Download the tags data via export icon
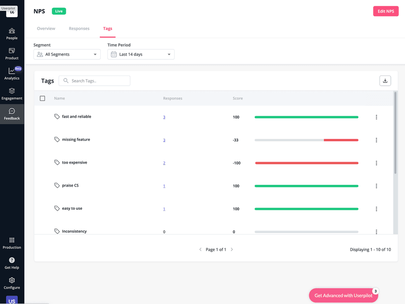This screenshot has width=405, height=304. pyautogui.click(x=385, y=81)
